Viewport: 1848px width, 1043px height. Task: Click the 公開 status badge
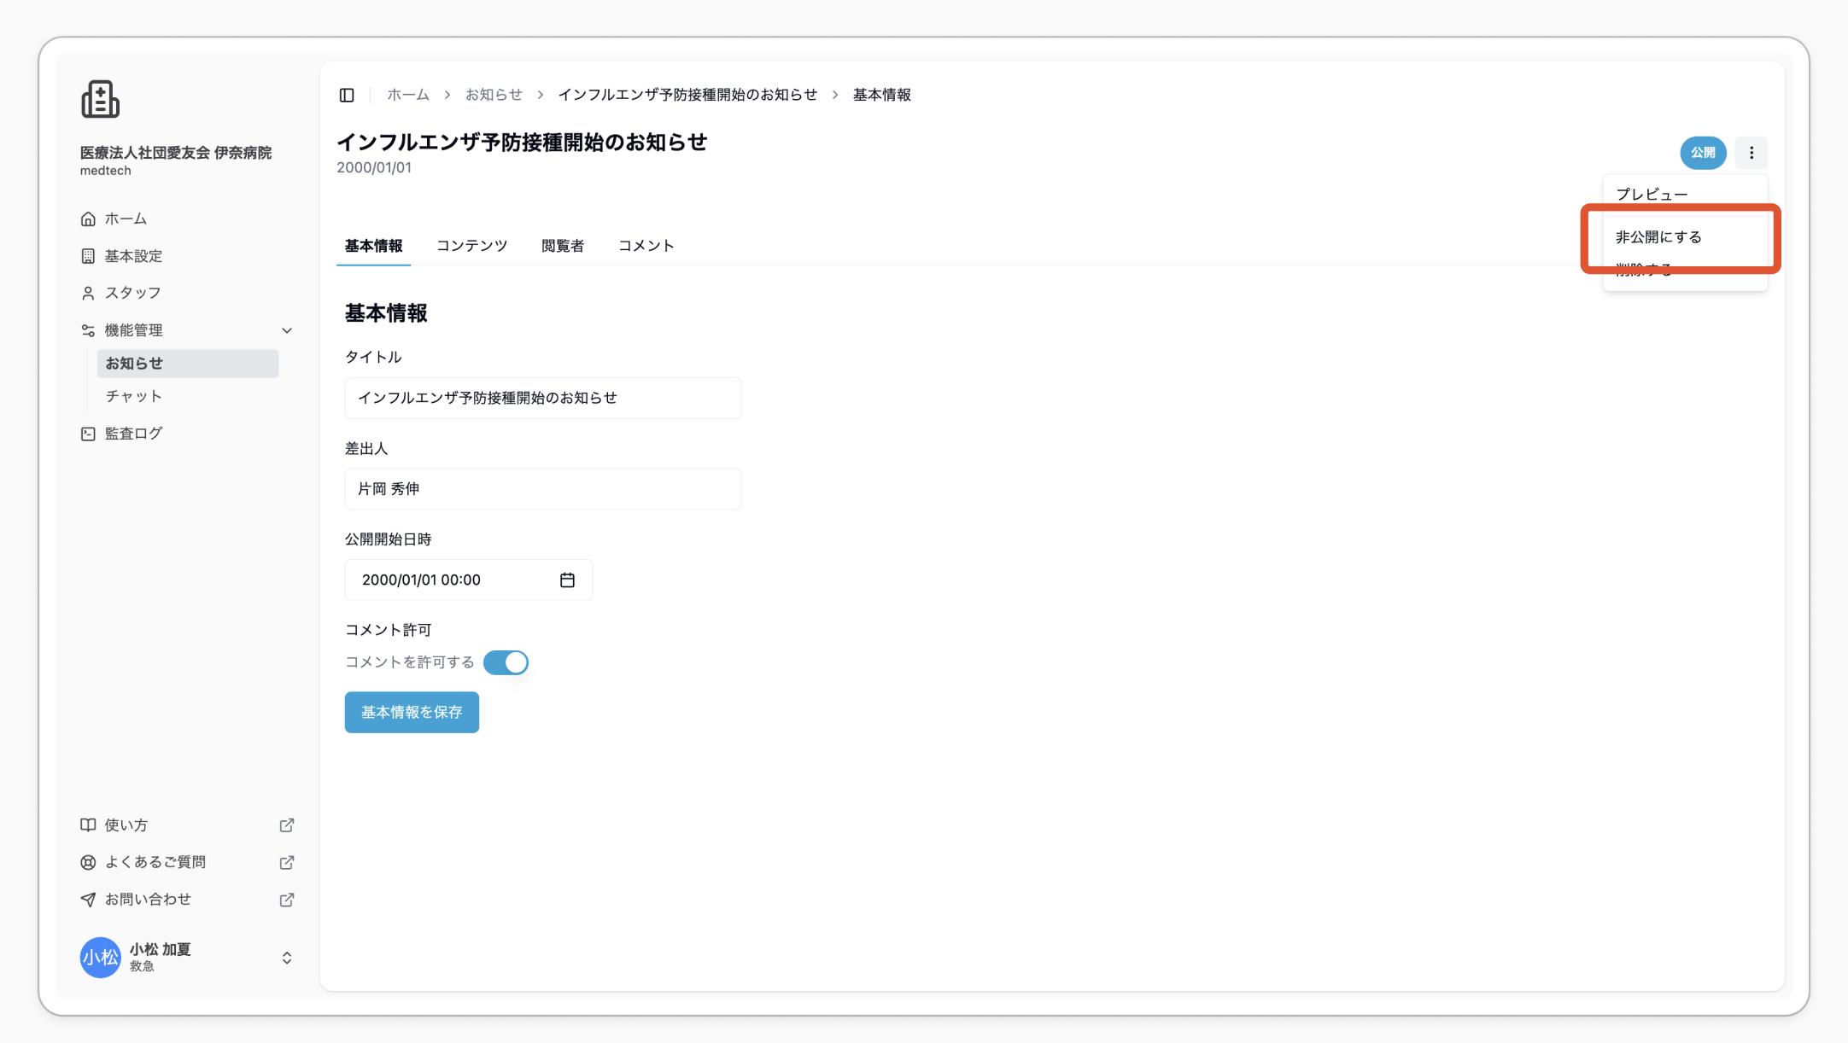tap(1703, 153)
